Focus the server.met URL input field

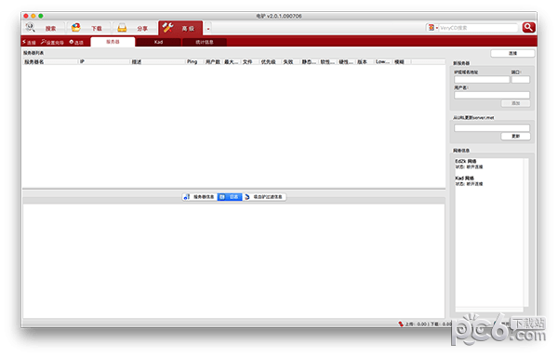(x=492, y=128)
